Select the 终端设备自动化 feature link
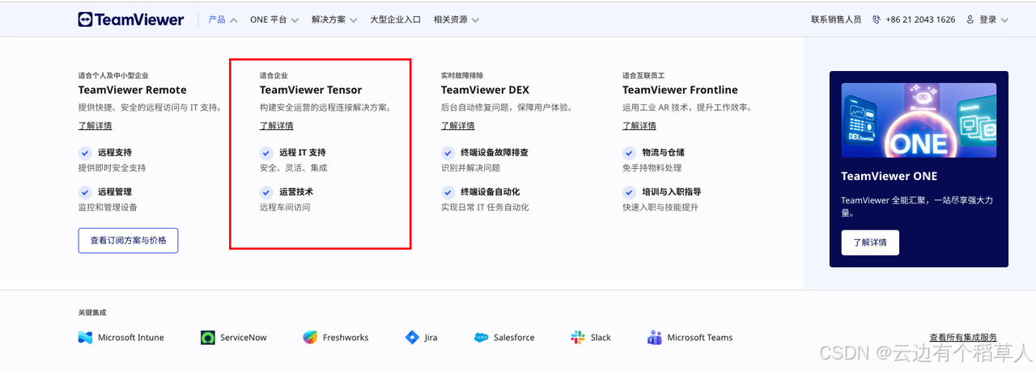The width and height of the screenshot is (1036, 370). pos(490,191)
